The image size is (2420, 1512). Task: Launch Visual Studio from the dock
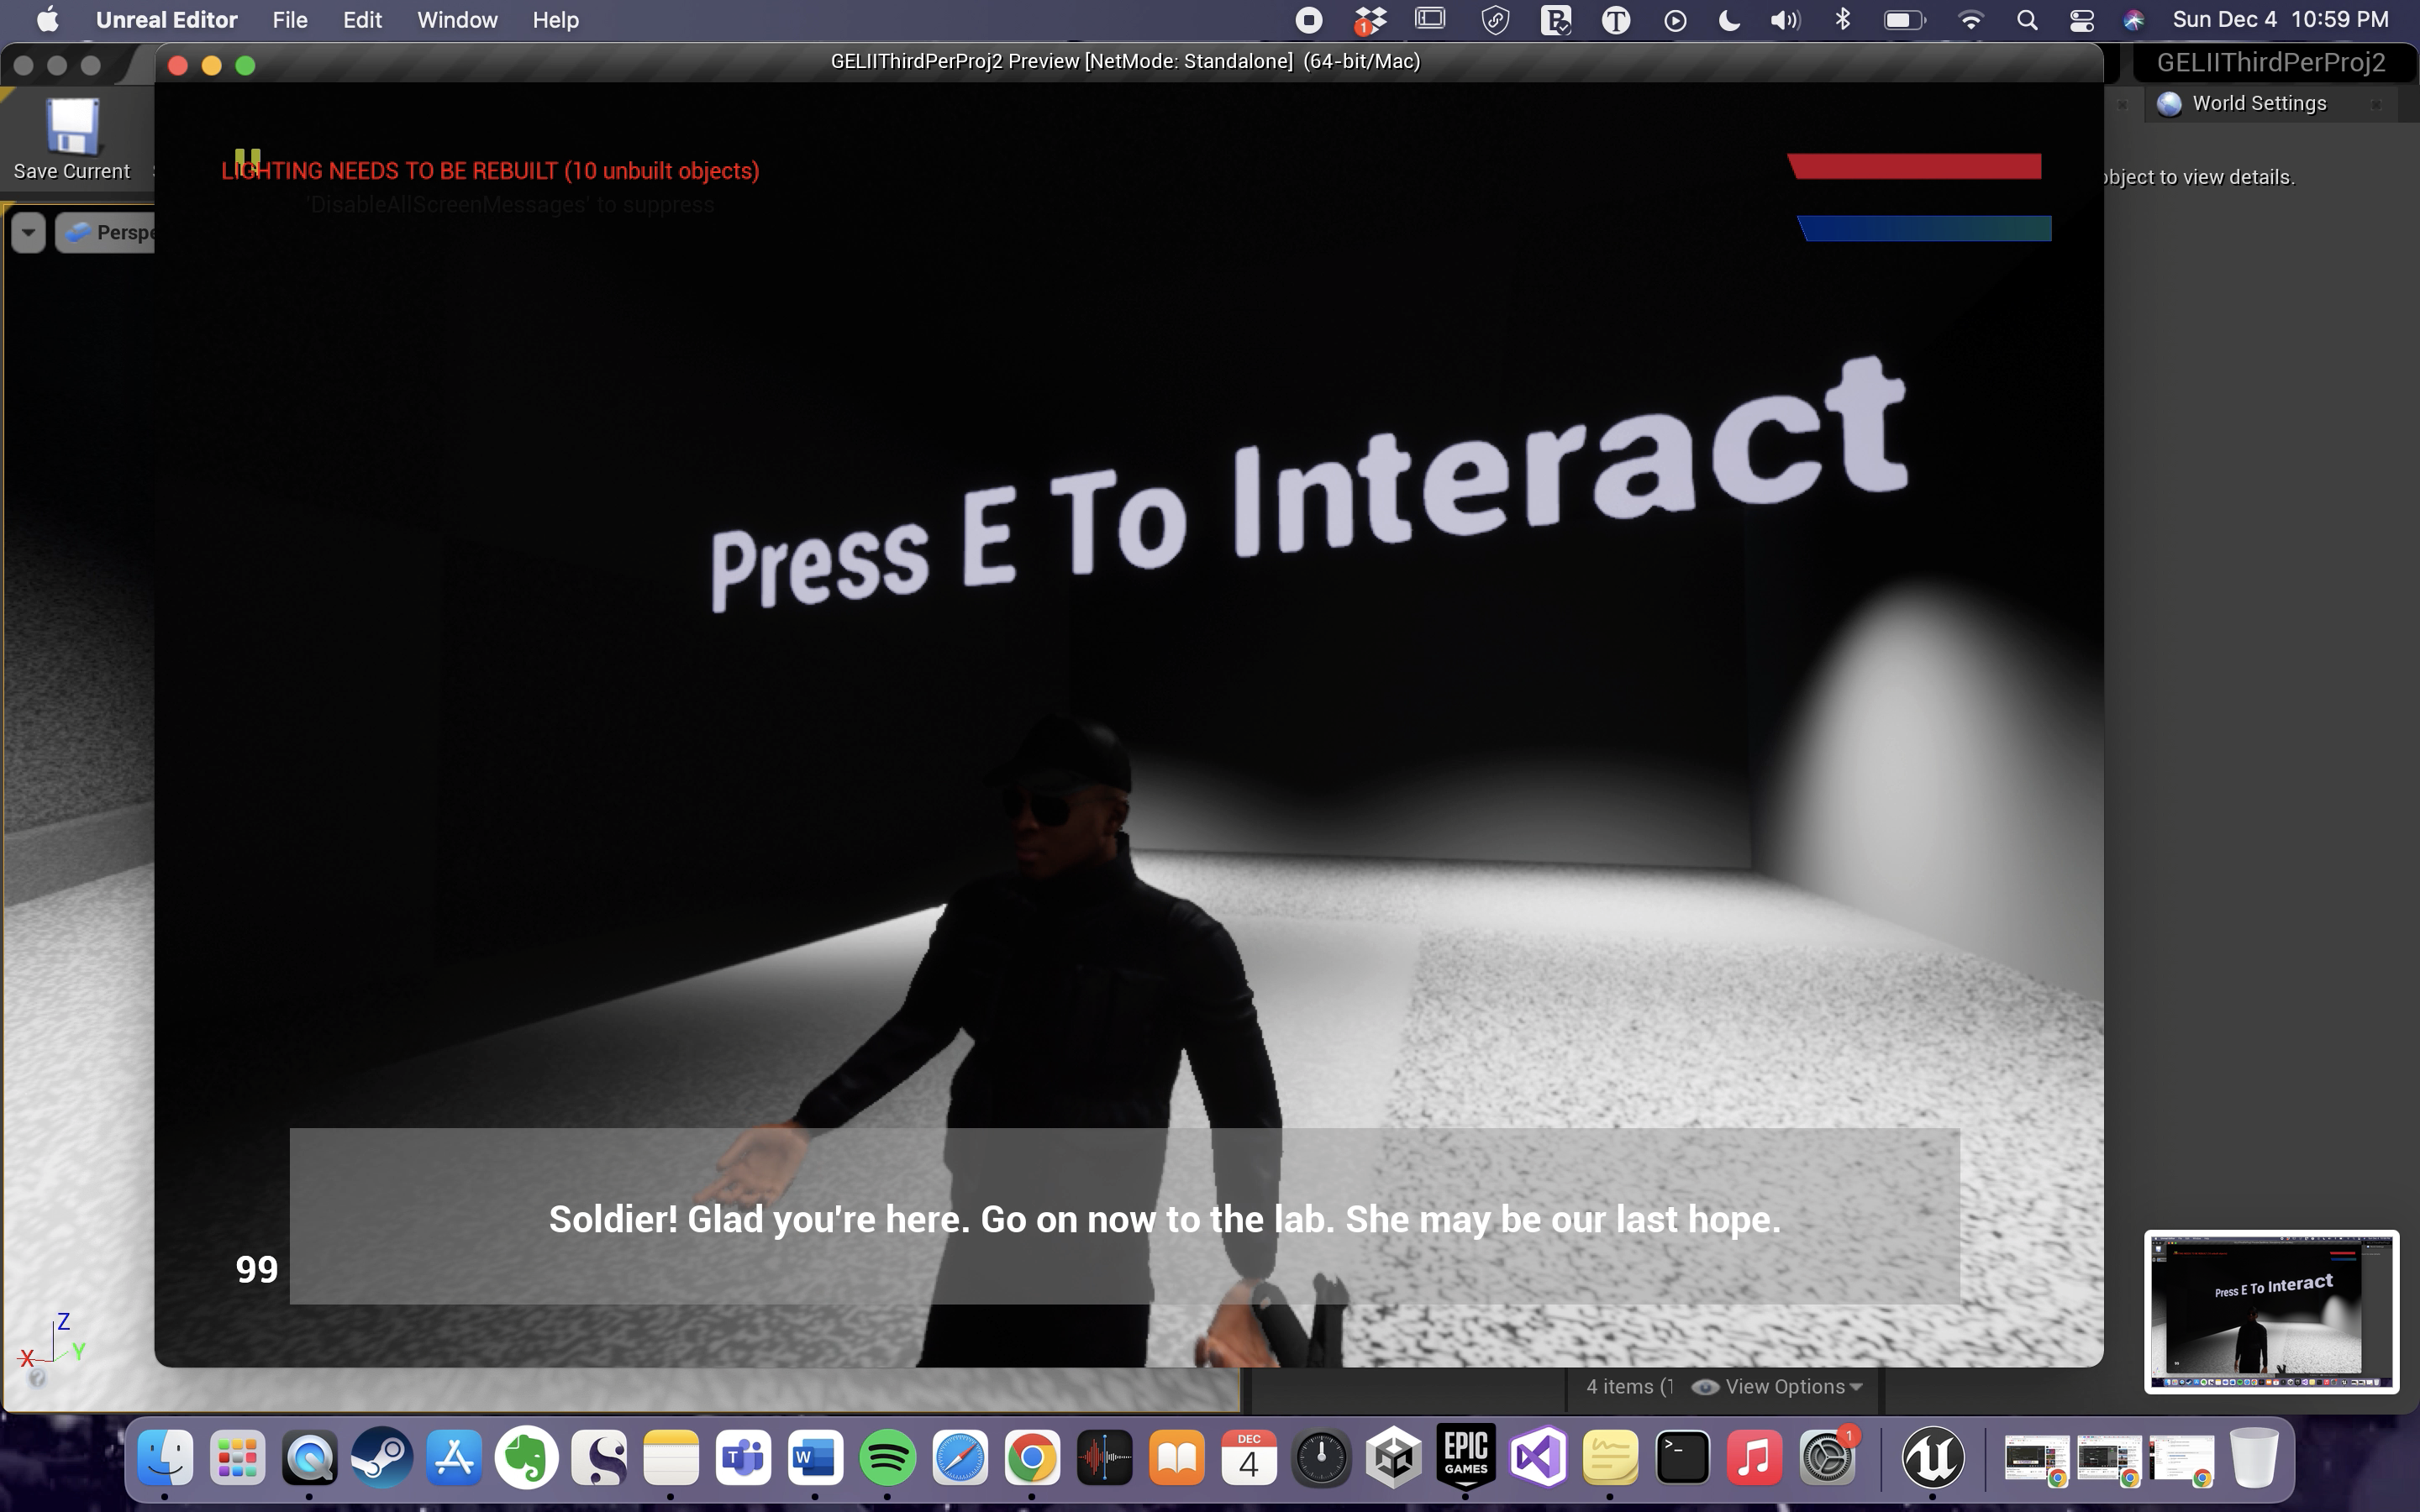click(1538, 1457)
